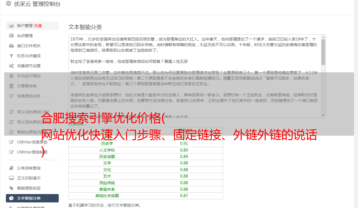Image resolution: width=358 pixels, height=208 pixels.
Task: Open the UWriter原创标题 menu item
Action: tap(32, 152)
